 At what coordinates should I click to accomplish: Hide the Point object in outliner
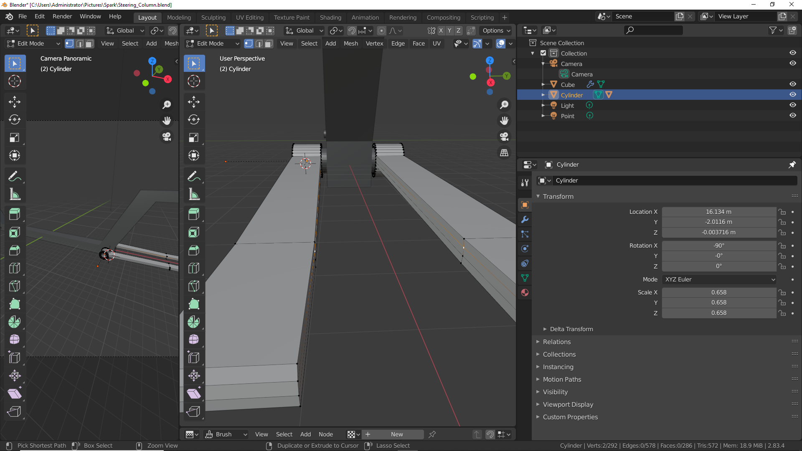792,116
